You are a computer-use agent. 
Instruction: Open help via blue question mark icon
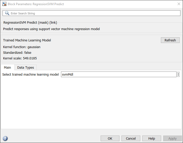[5, 138]
